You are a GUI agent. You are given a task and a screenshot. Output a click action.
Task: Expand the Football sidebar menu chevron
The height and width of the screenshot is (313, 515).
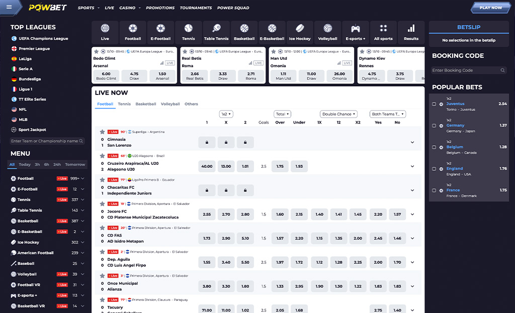pos(82,178)
